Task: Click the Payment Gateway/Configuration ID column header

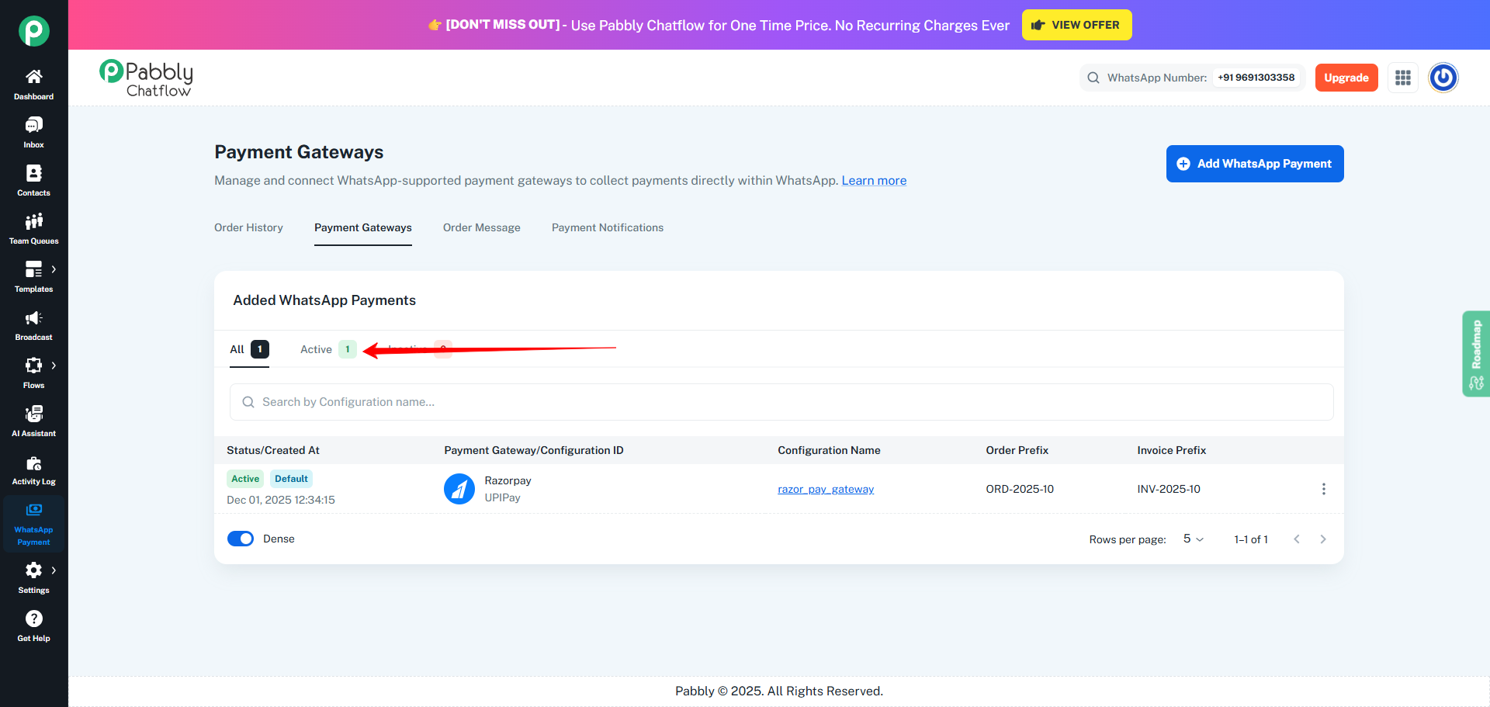Action: [x=534, y=450]
